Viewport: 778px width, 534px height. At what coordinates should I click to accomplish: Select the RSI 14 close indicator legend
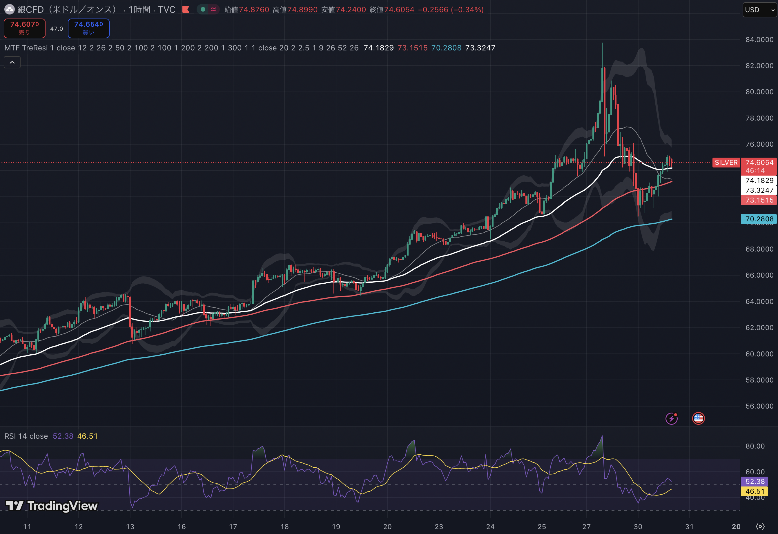(x=26, y=436)
